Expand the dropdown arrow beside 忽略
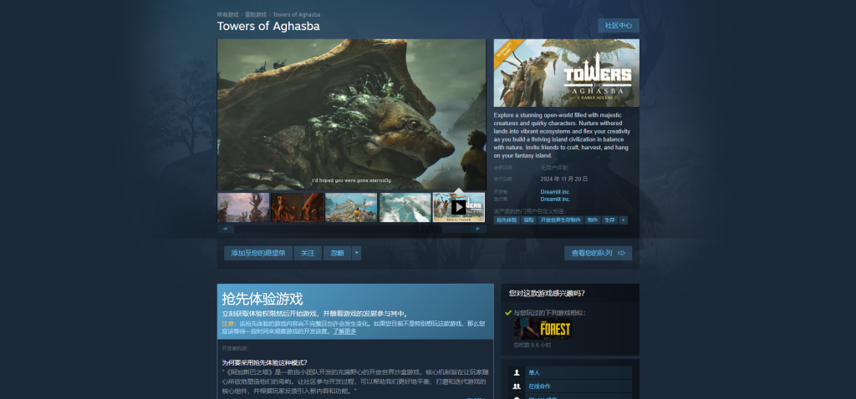Screen dimensions: 856x399 [356, 253]
